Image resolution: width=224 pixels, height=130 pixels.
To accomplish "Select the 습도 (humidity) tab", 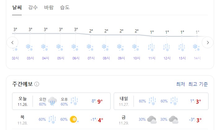I will 65,7.
